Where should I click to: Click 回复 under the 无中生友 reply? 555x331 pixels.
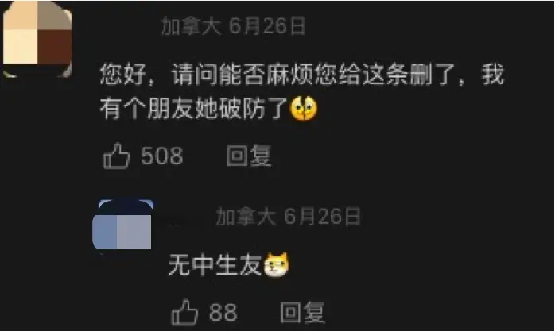[303, 312]
